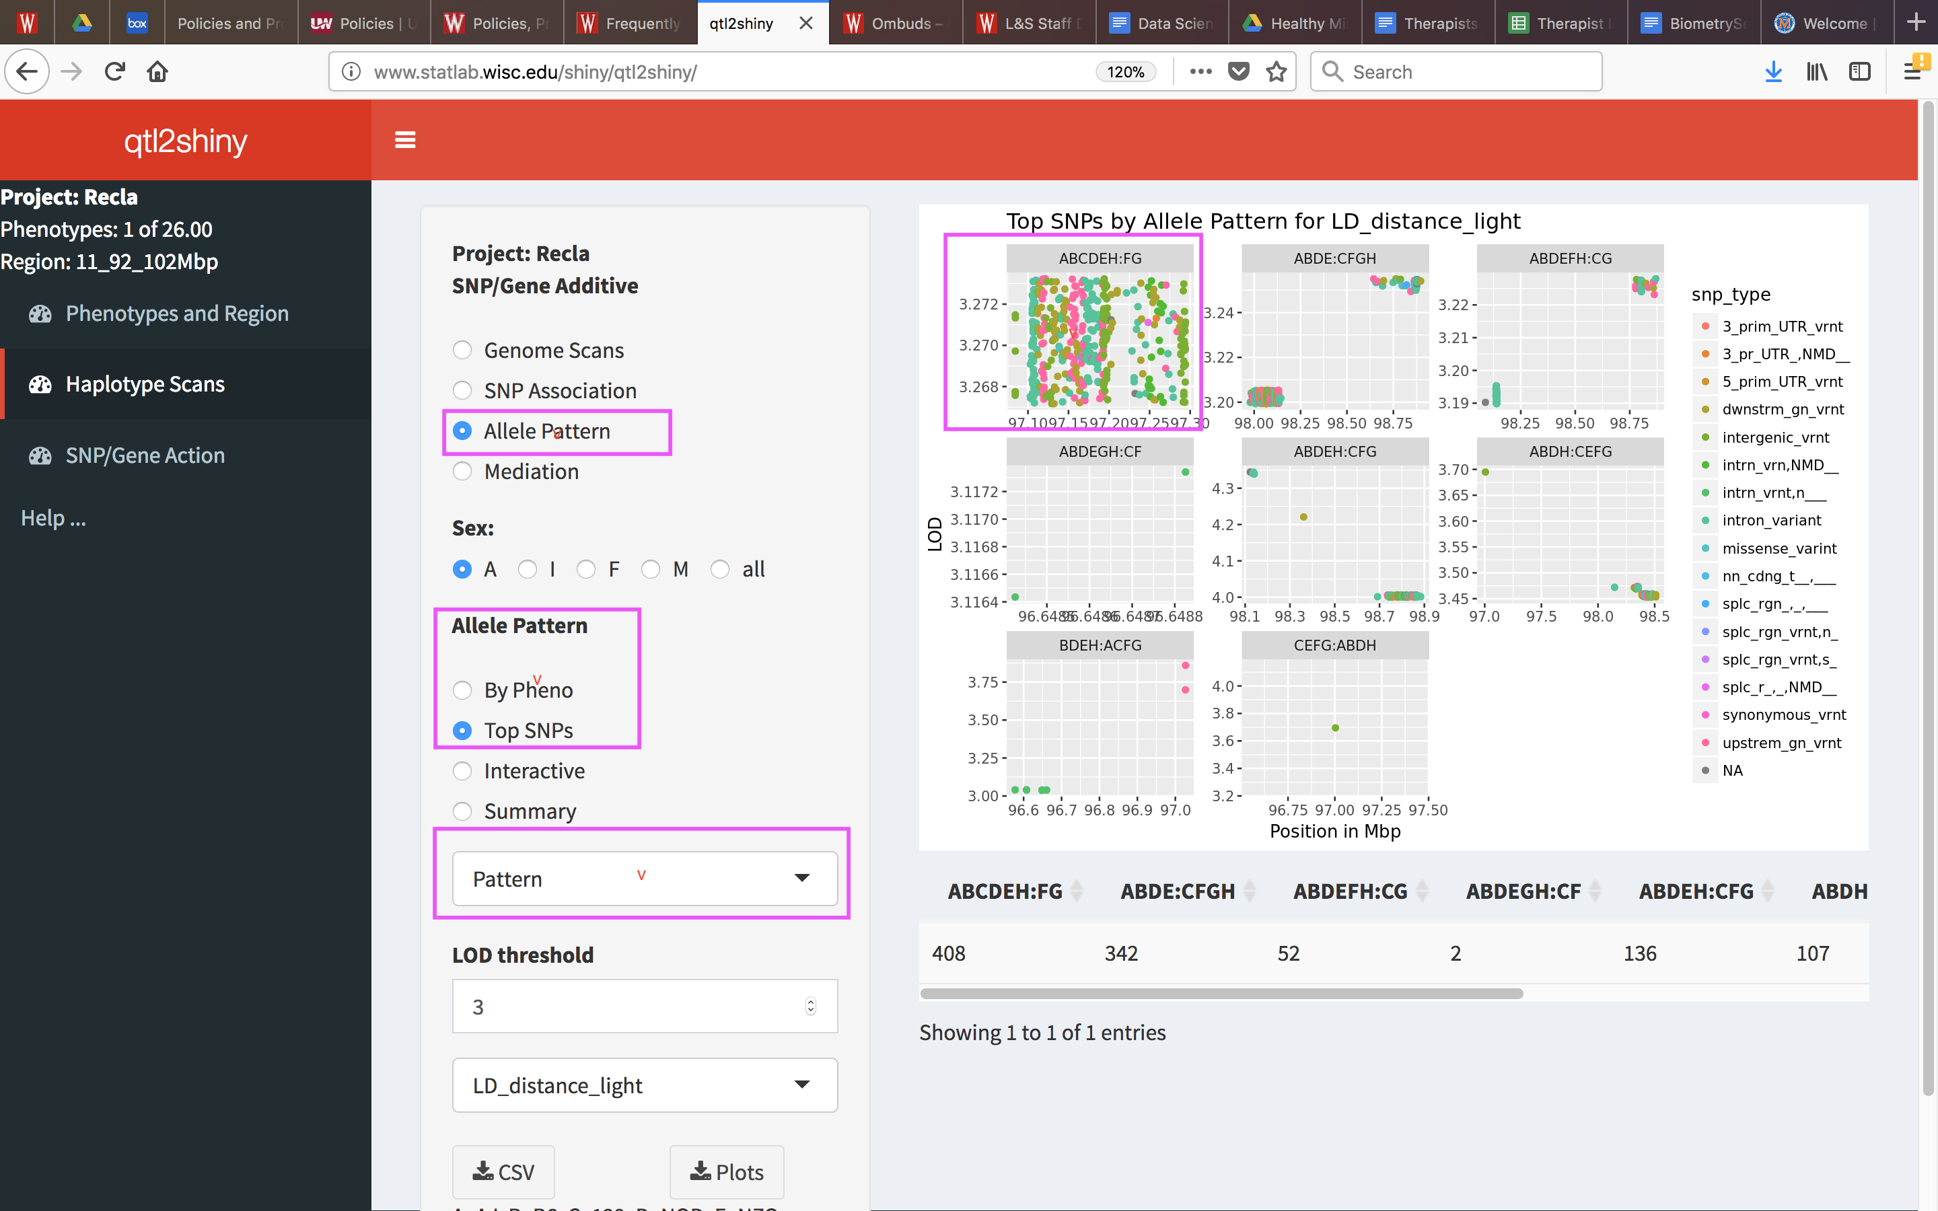Bookmark this page with the star

tap(1277, 71)
